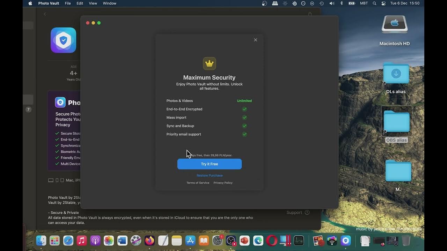Click the App Store back chevron
Image resolution: width=447 pixels, height=251 pixels.
45,14
